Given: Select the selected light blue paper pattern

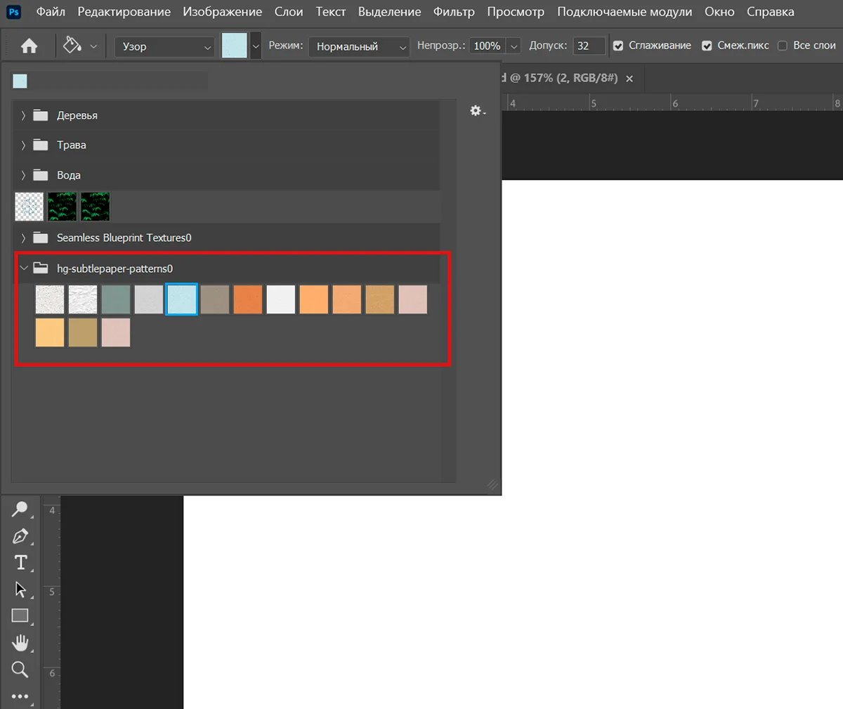Looking at the screenshot, I should (x=181, y=299).
